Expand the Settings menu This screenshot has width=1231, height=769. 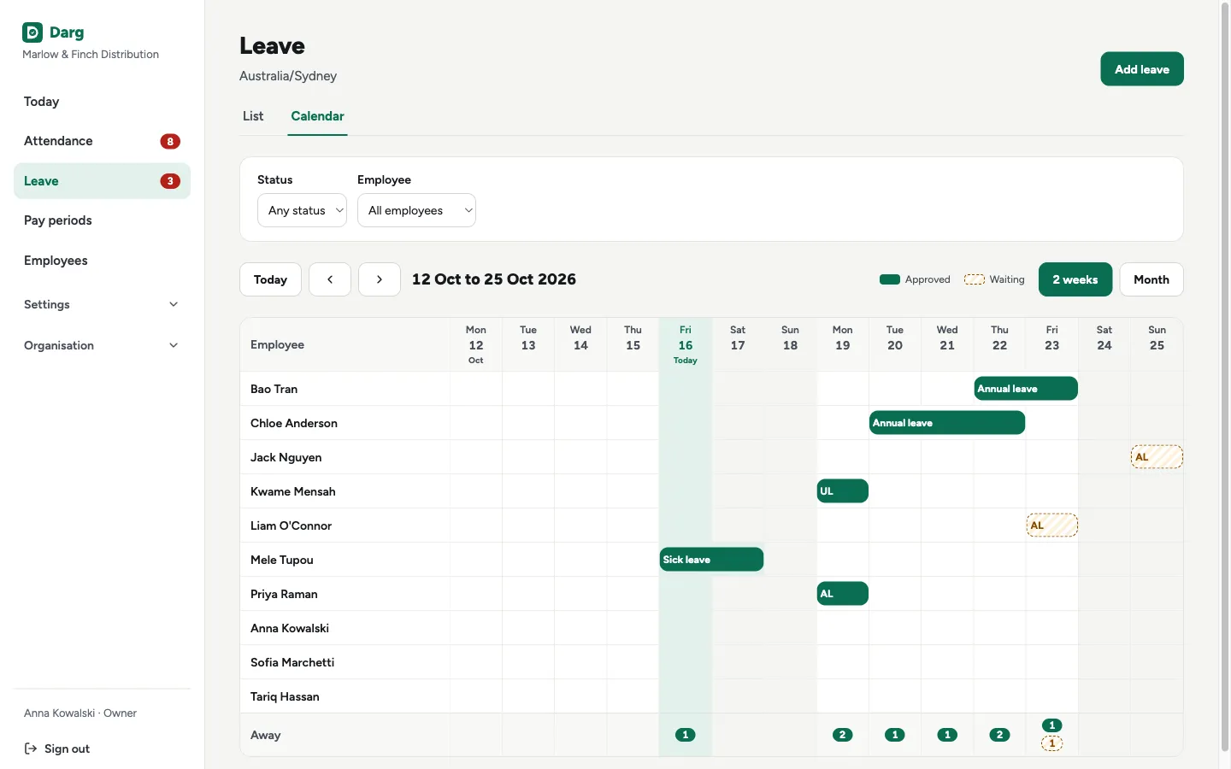(102, 304)
